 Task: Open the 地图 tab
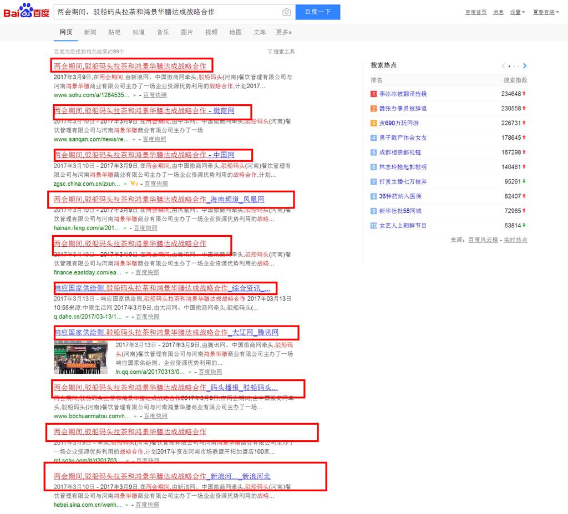(x=235, y=32)
